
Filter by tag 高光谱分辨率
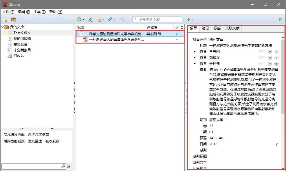[14, 134]
